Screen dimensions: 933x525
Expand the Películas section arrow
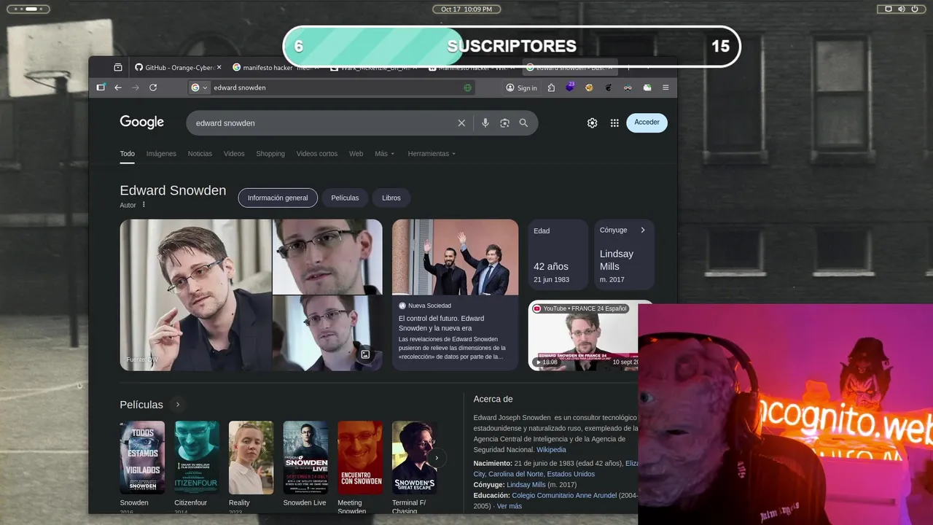tap(177, 405)
